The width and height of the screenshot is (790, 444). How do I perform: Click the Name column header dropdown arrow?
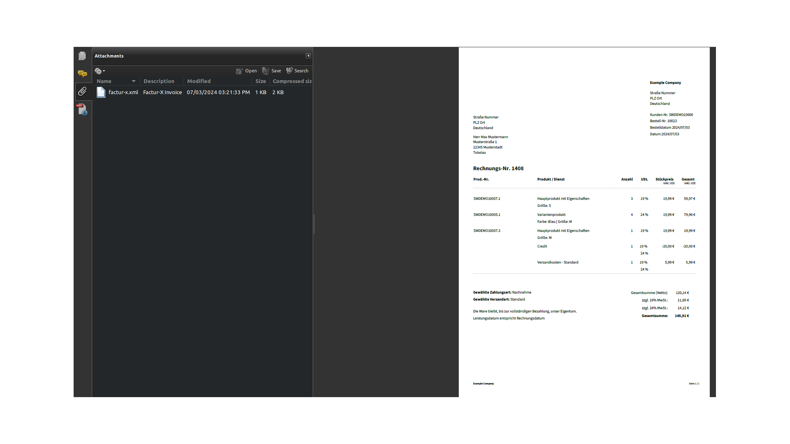click(x=133, y=81)
